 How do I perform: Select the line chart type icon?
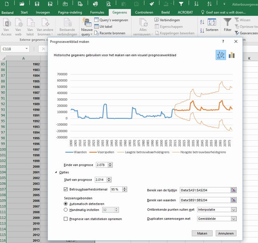(220, 55)
